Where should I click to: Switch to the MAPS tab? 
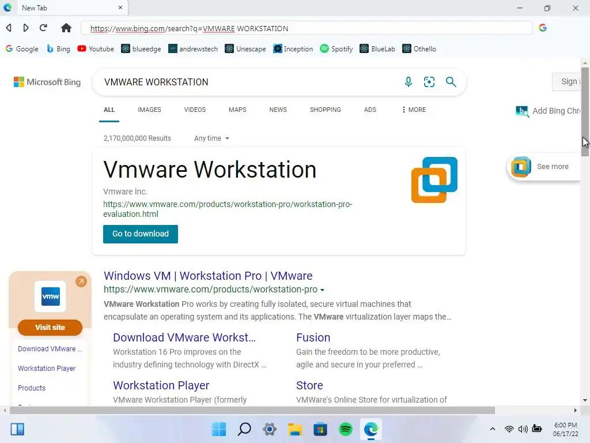pyautogui.click(x=237, y=110)
